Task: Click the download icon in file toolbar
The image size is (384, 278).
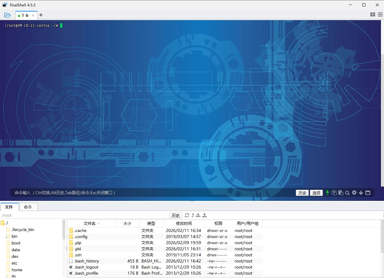Action: click(x=198, y=215)
